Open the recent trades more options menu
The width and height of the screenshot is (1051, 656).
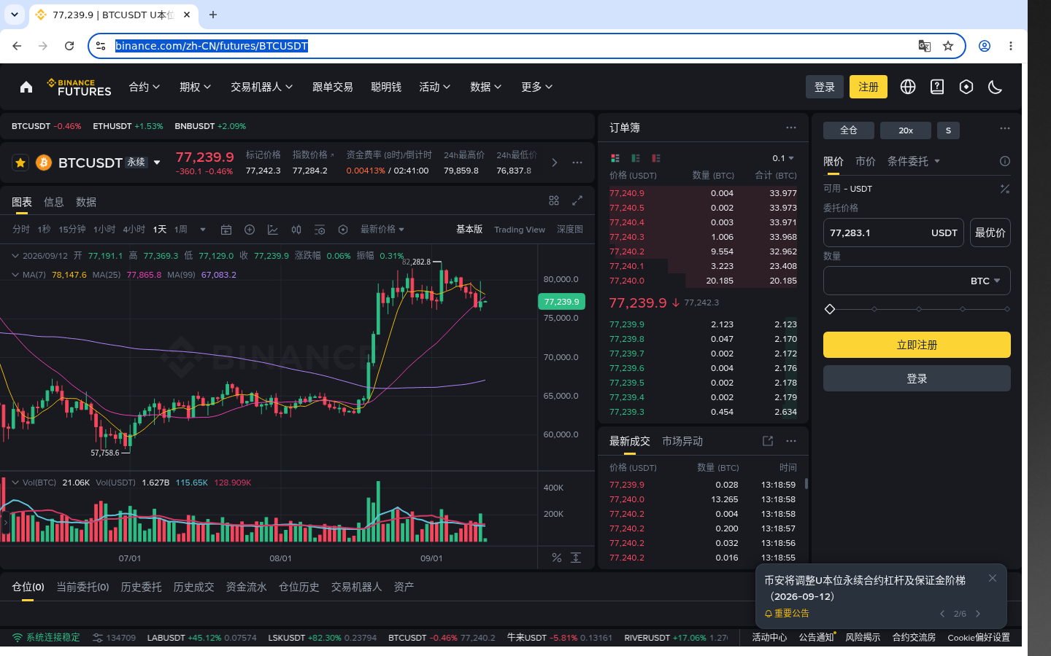click(791, 441)
